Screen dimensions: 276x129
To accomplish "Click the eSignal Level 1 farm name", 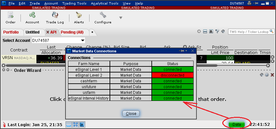I will (89, 69).
